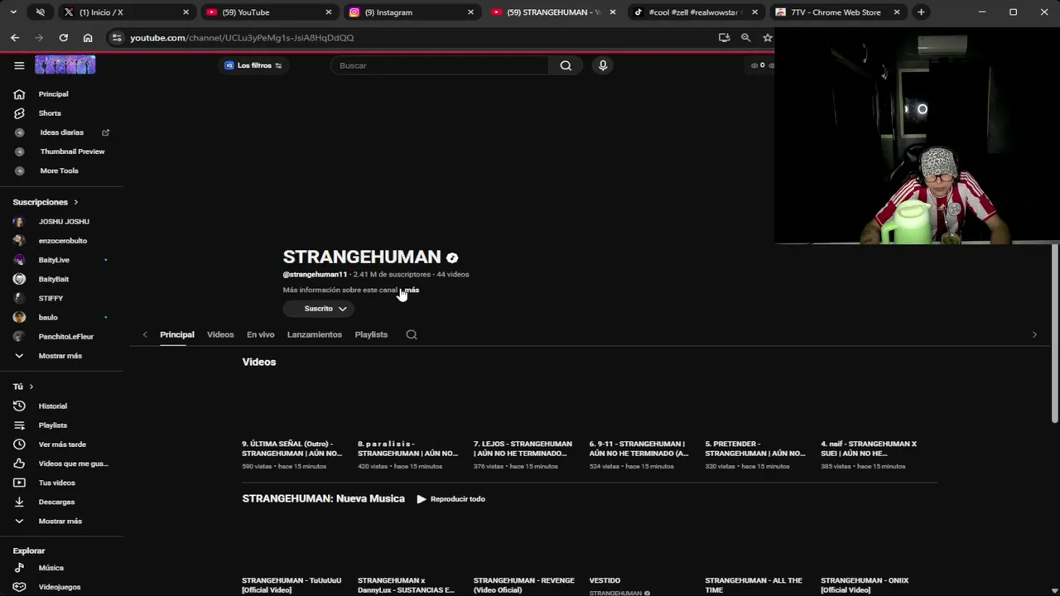This screenshot has width=1060, height=596.
Task: Open a new browser tab
Action: click(x=921, y=12)
